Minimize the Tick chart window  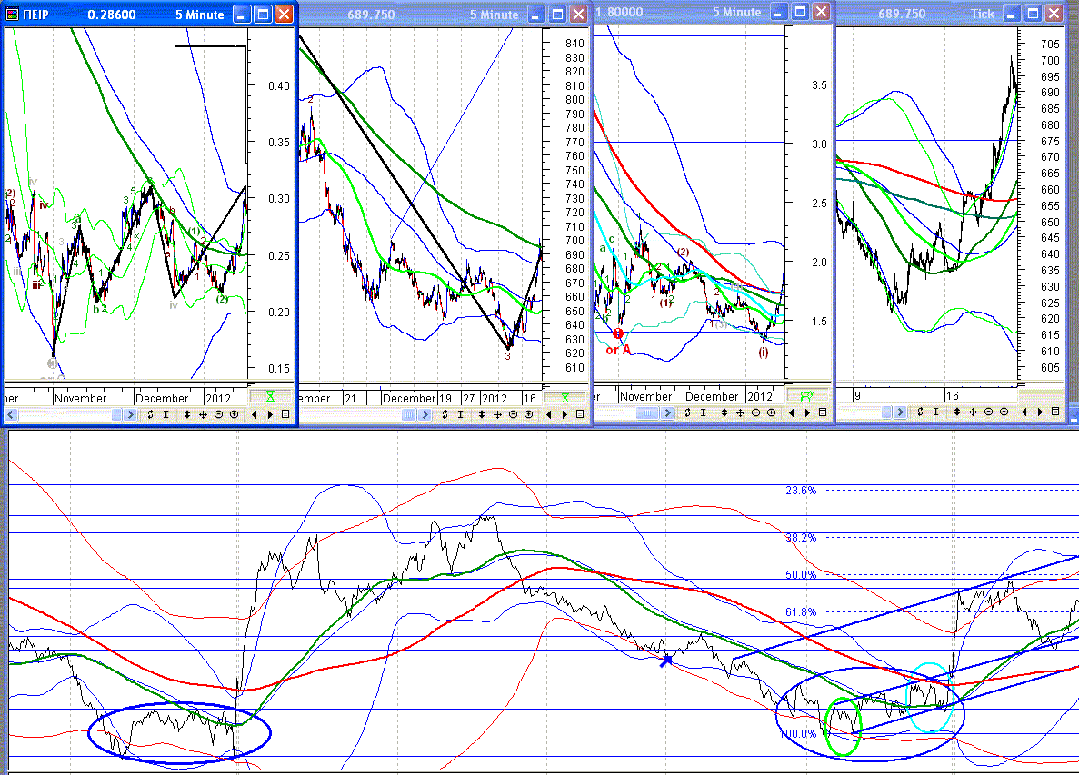click(x=1013, y=14)
